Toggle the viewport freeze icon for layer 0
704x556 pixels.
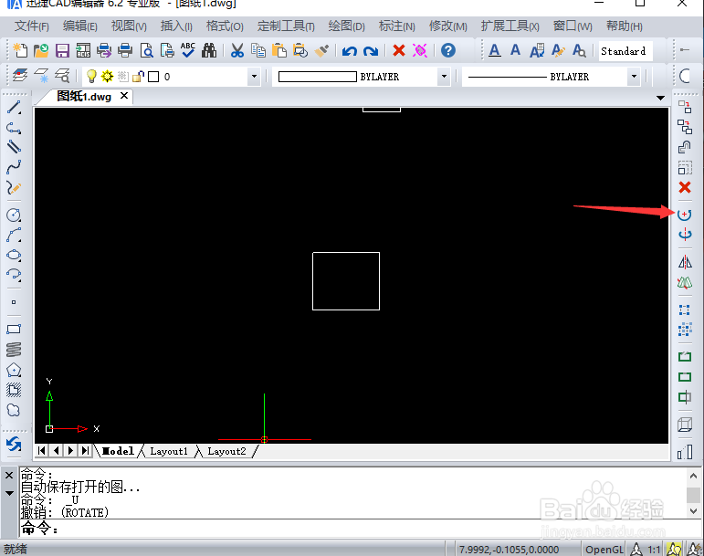pyautogui.click(x=123, y=77)
